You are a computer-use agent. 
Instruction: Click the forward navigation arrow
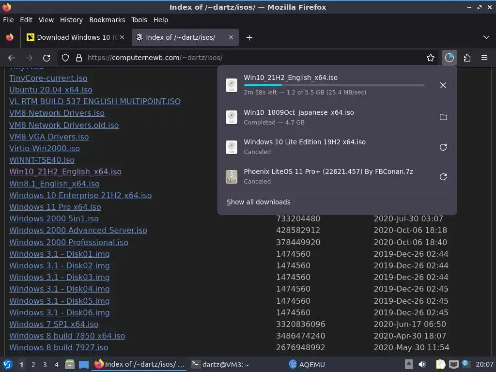(29, 58)
